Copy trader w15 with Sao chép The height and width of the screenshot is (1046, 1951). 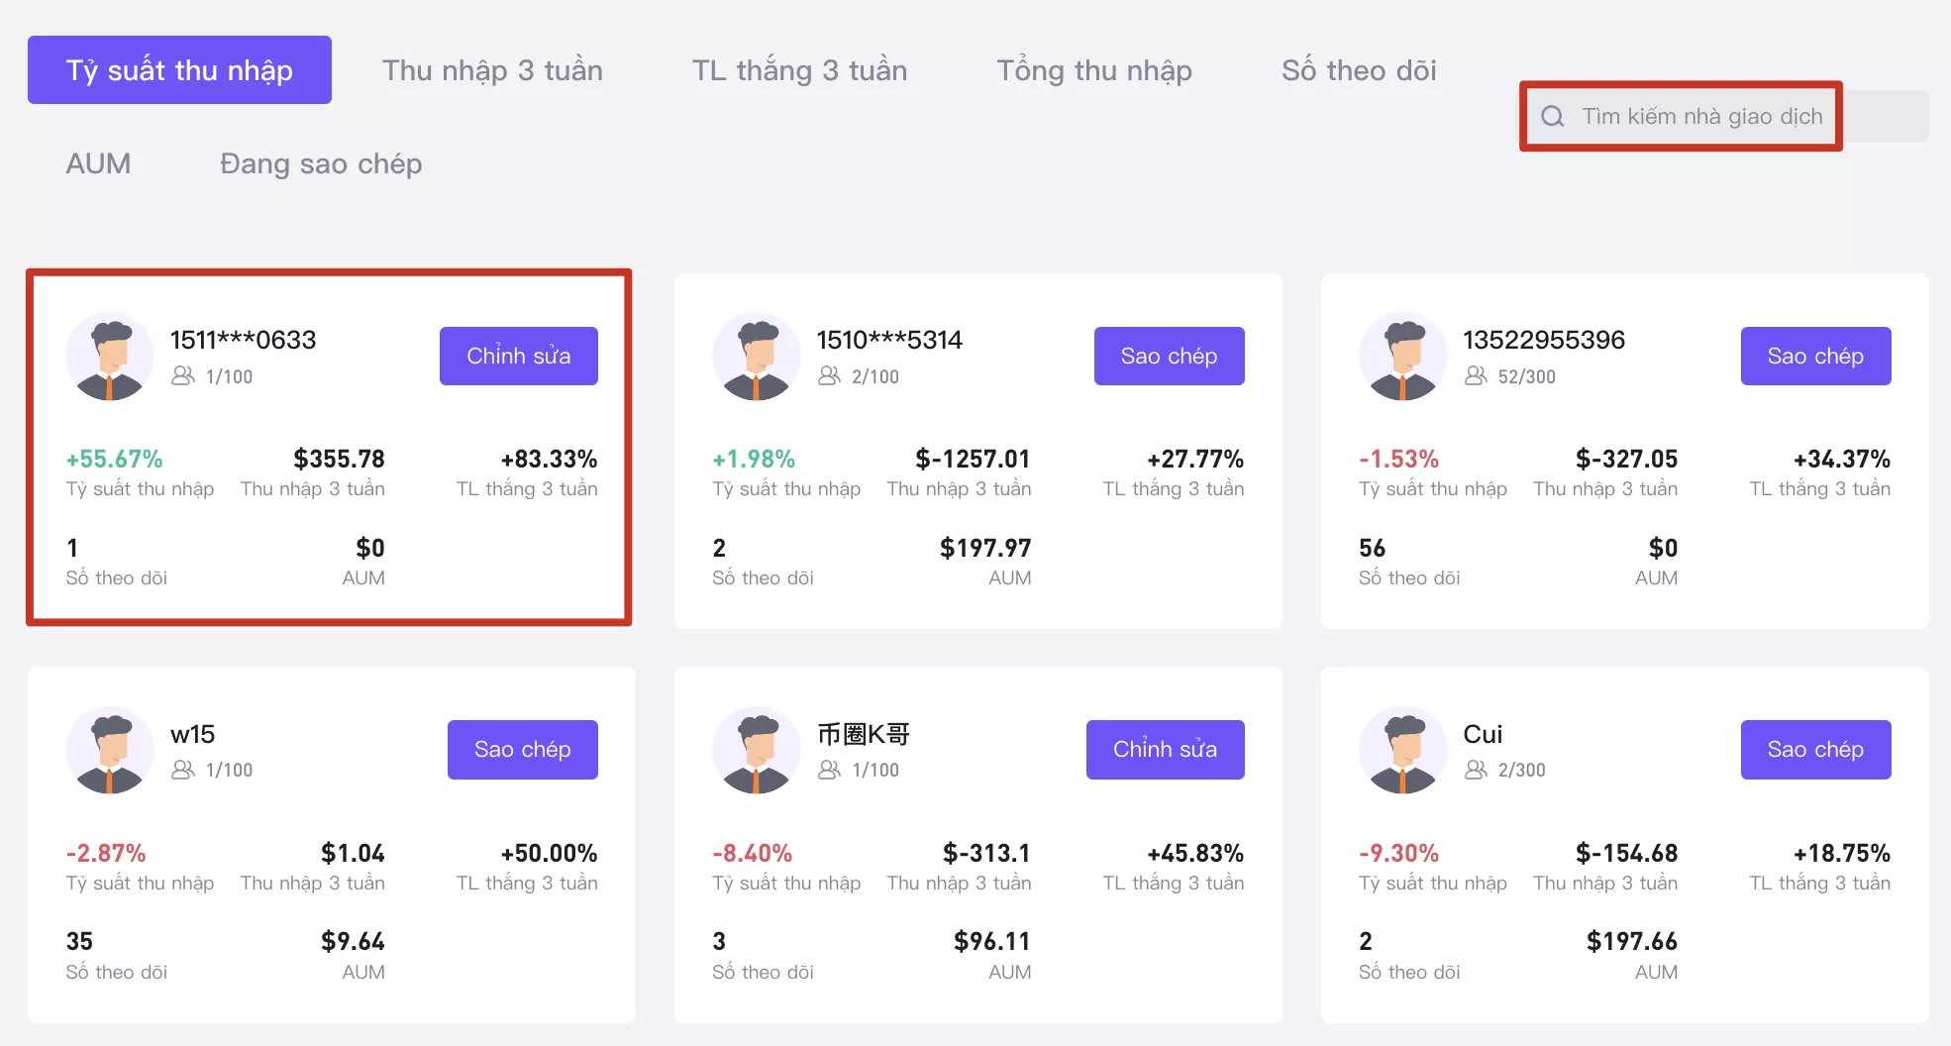[523, 750]
